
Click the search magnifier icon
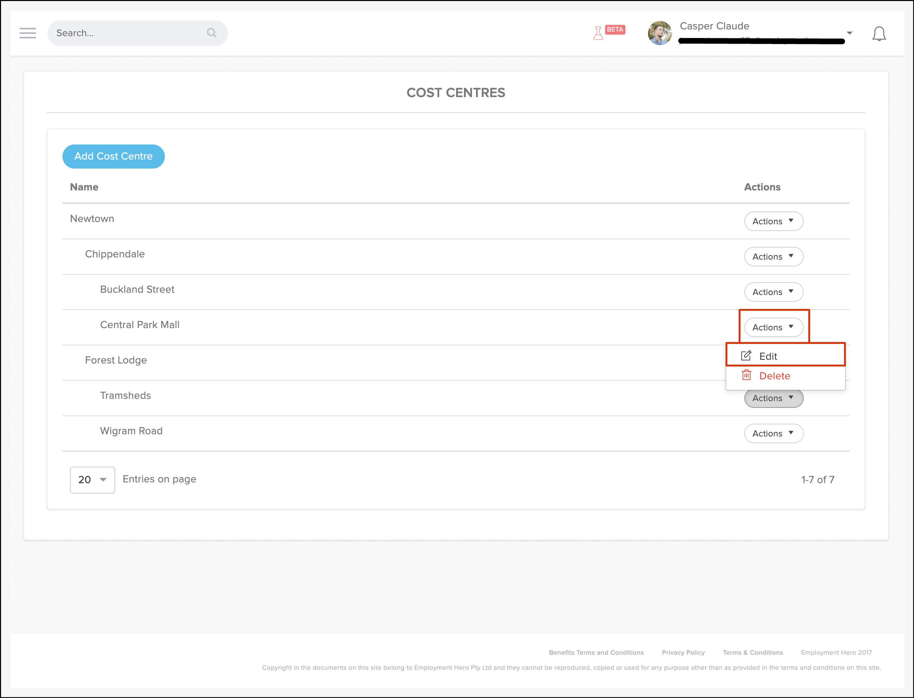click(x=211, y=33)
